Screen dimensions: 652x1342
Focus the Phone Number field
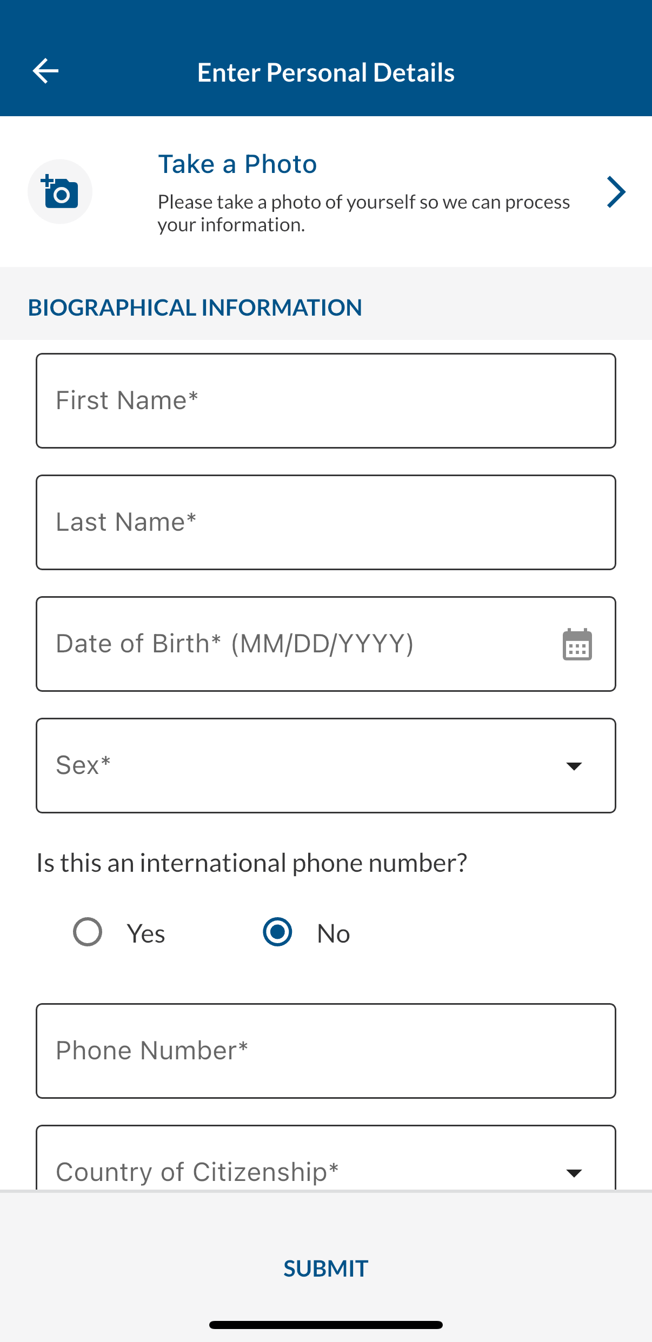click(x=326, y=1051)
